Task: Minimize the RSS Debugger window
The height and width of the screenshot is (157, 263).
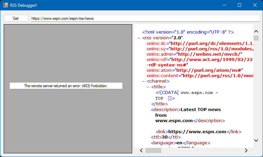Action: 225,5
